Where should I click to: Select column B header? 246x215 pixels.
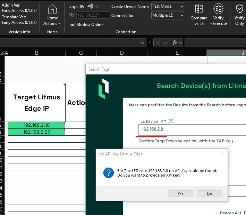37,53
